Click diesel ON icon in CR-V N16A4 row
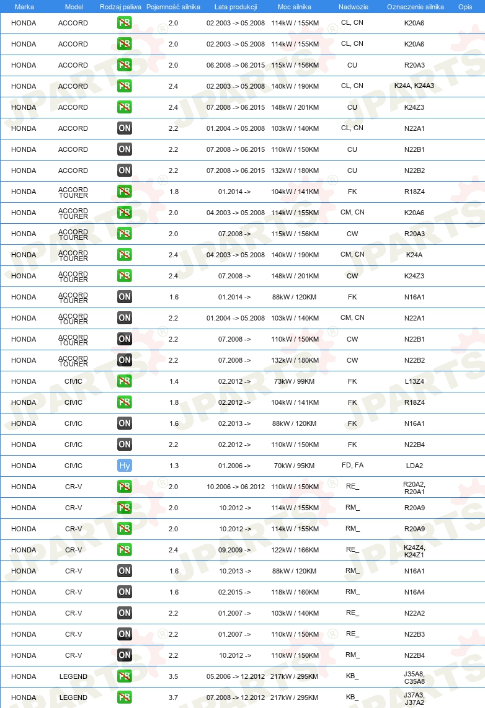Image resolution: width=485 pixels, height=708 pixels. point(125,591)
